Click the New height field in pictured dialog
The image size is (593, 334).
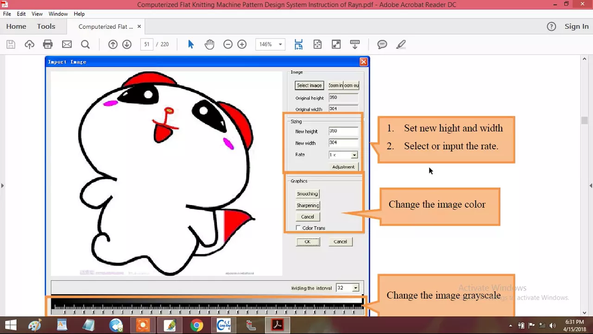343,131
